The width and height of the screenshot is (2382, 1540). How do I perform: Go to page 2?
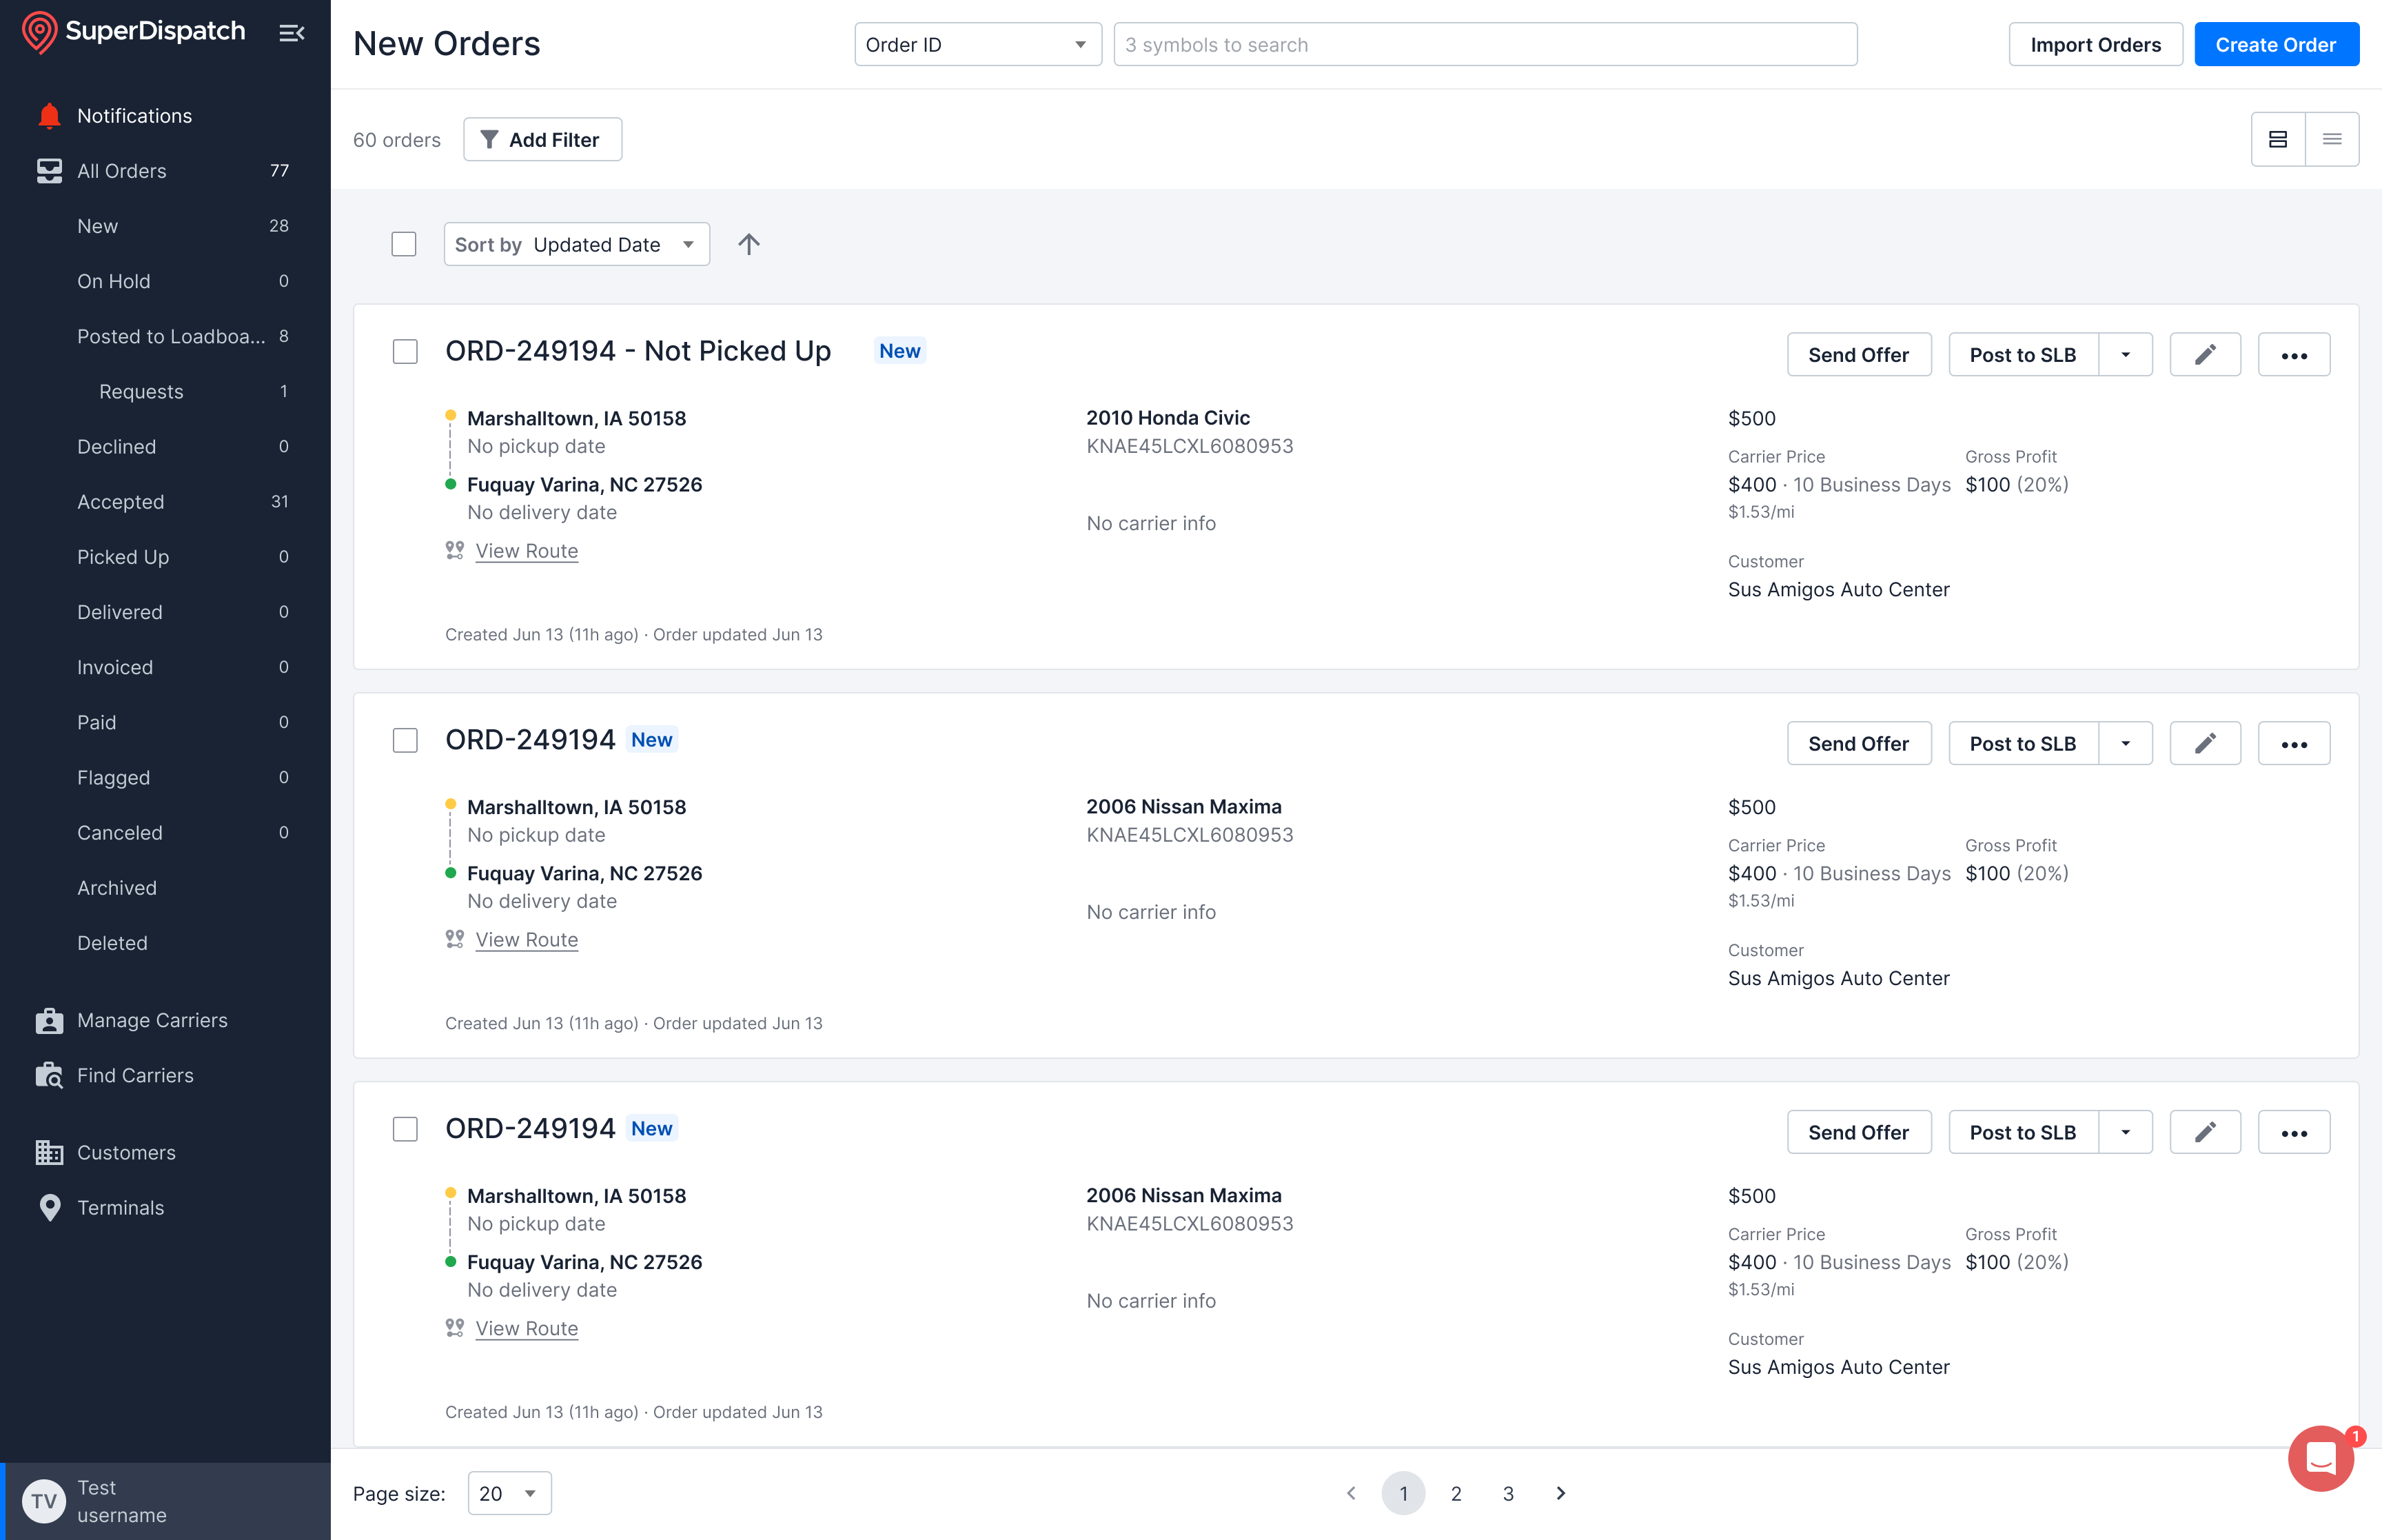coord(1456,1493)
